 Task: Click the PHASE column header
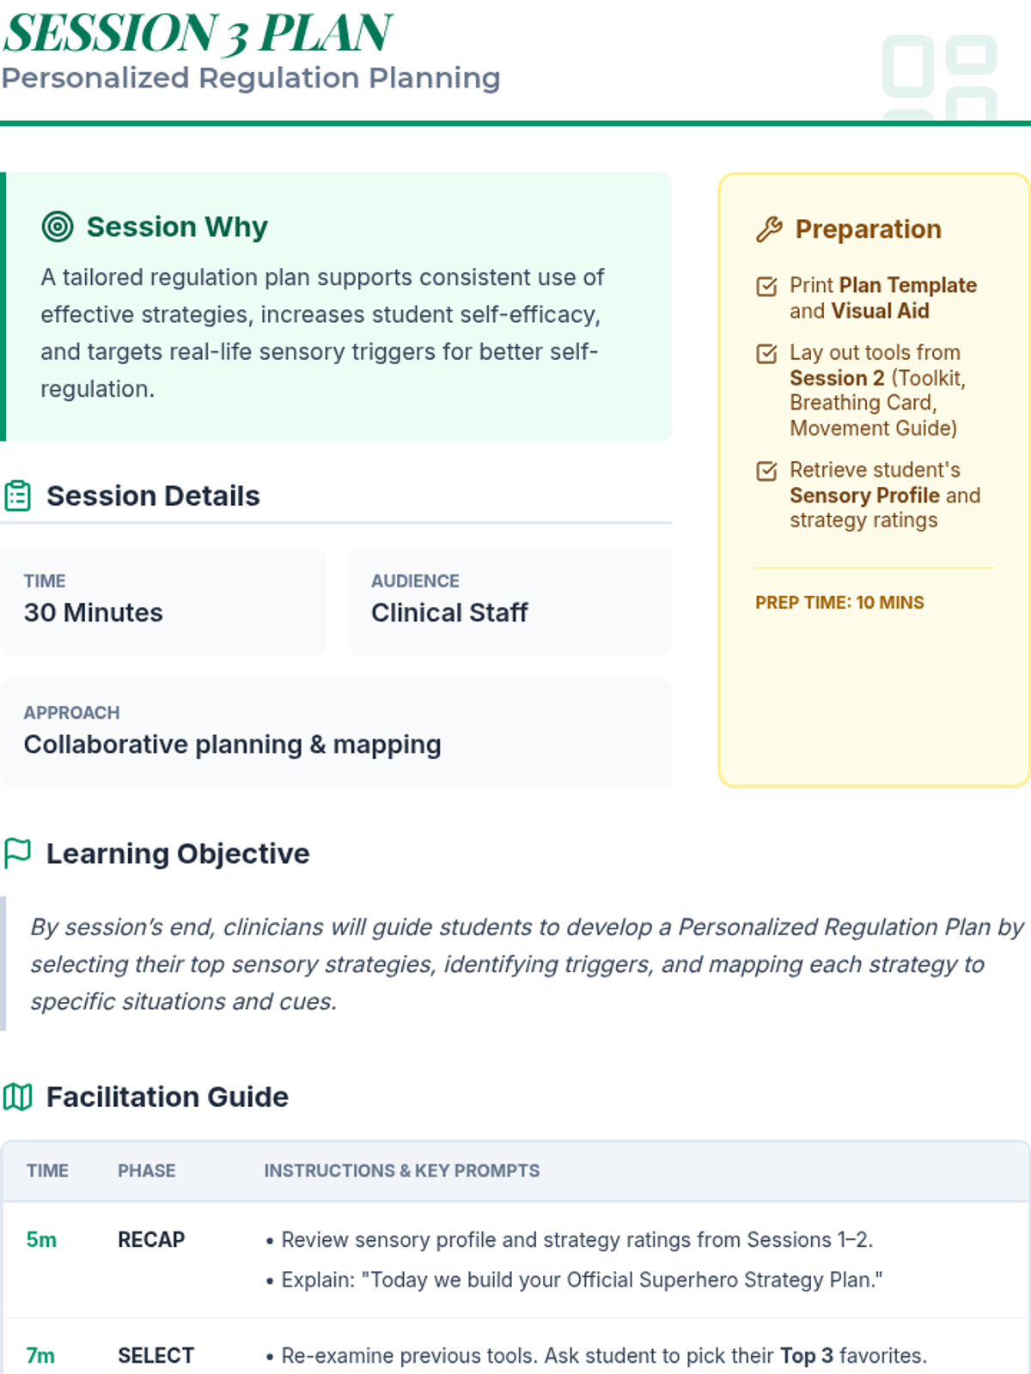point(147,1170)
